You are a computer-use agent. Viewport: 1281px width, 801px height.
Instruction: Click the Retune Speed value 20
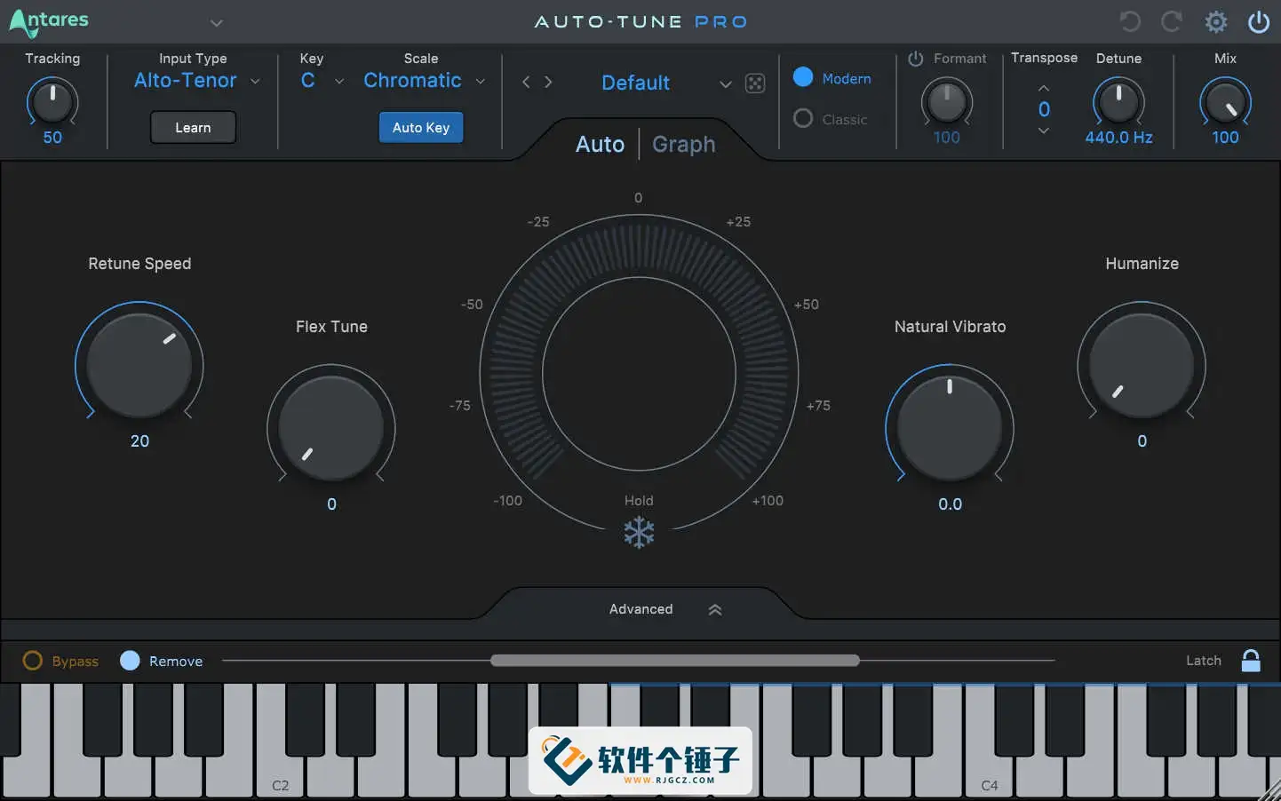[139, 440]
